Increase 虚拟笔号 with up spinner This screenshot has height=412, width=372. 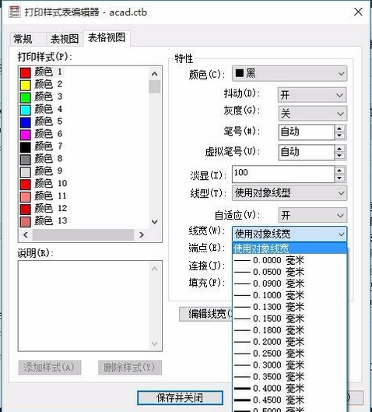click(x=340, y=149)
